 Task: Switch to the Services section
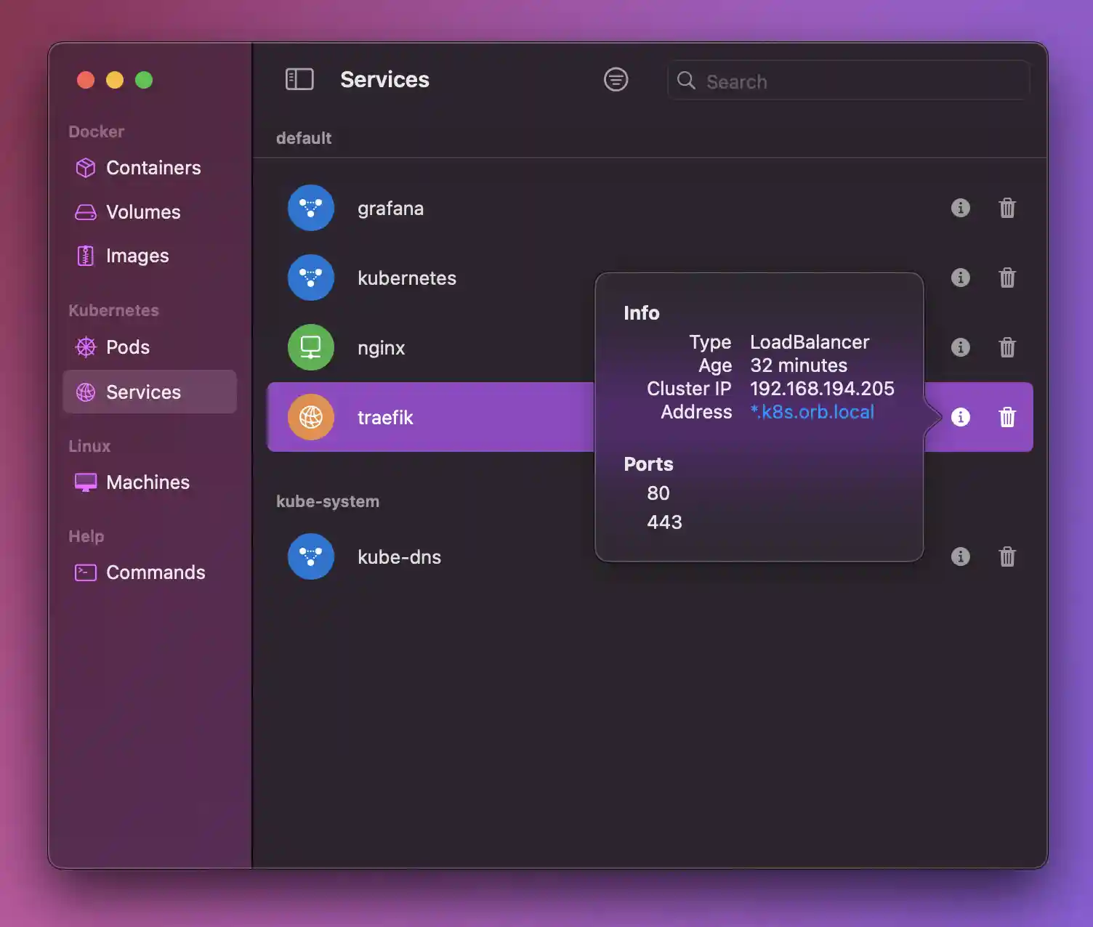pyautogui.click(x=145, y=392)
